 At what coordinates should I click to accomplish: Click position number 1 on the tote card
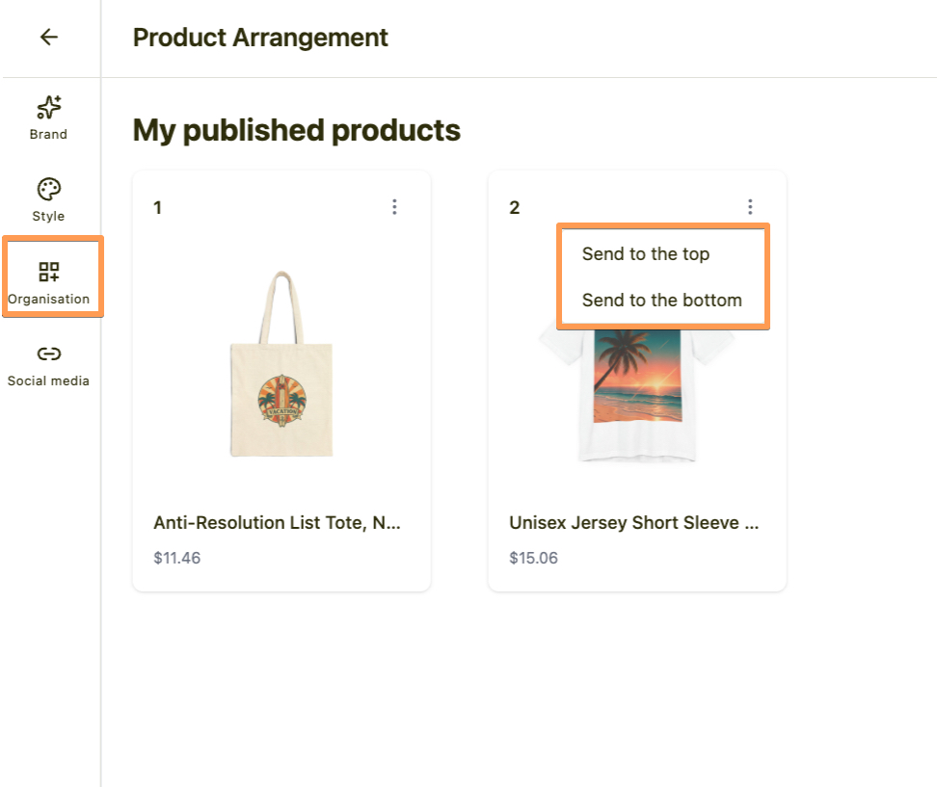click(x=158, y=208)
